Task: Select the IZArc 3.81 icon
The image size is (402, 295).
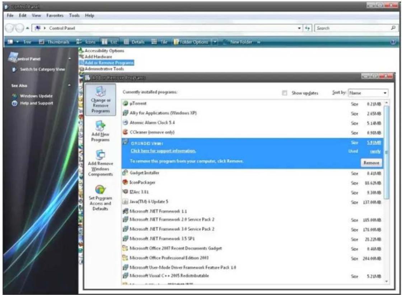Action: pos(125,192)
